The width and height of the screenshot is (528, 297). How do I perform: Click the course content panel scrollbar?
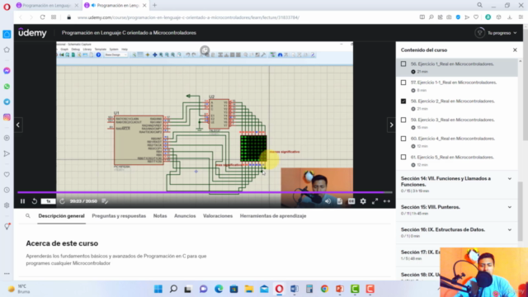pyautogui.click(x=521, y=211)
